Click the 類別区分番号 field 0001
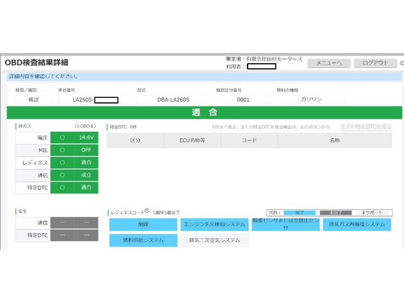This screenshot has height=303, width=404. point(243,100)
